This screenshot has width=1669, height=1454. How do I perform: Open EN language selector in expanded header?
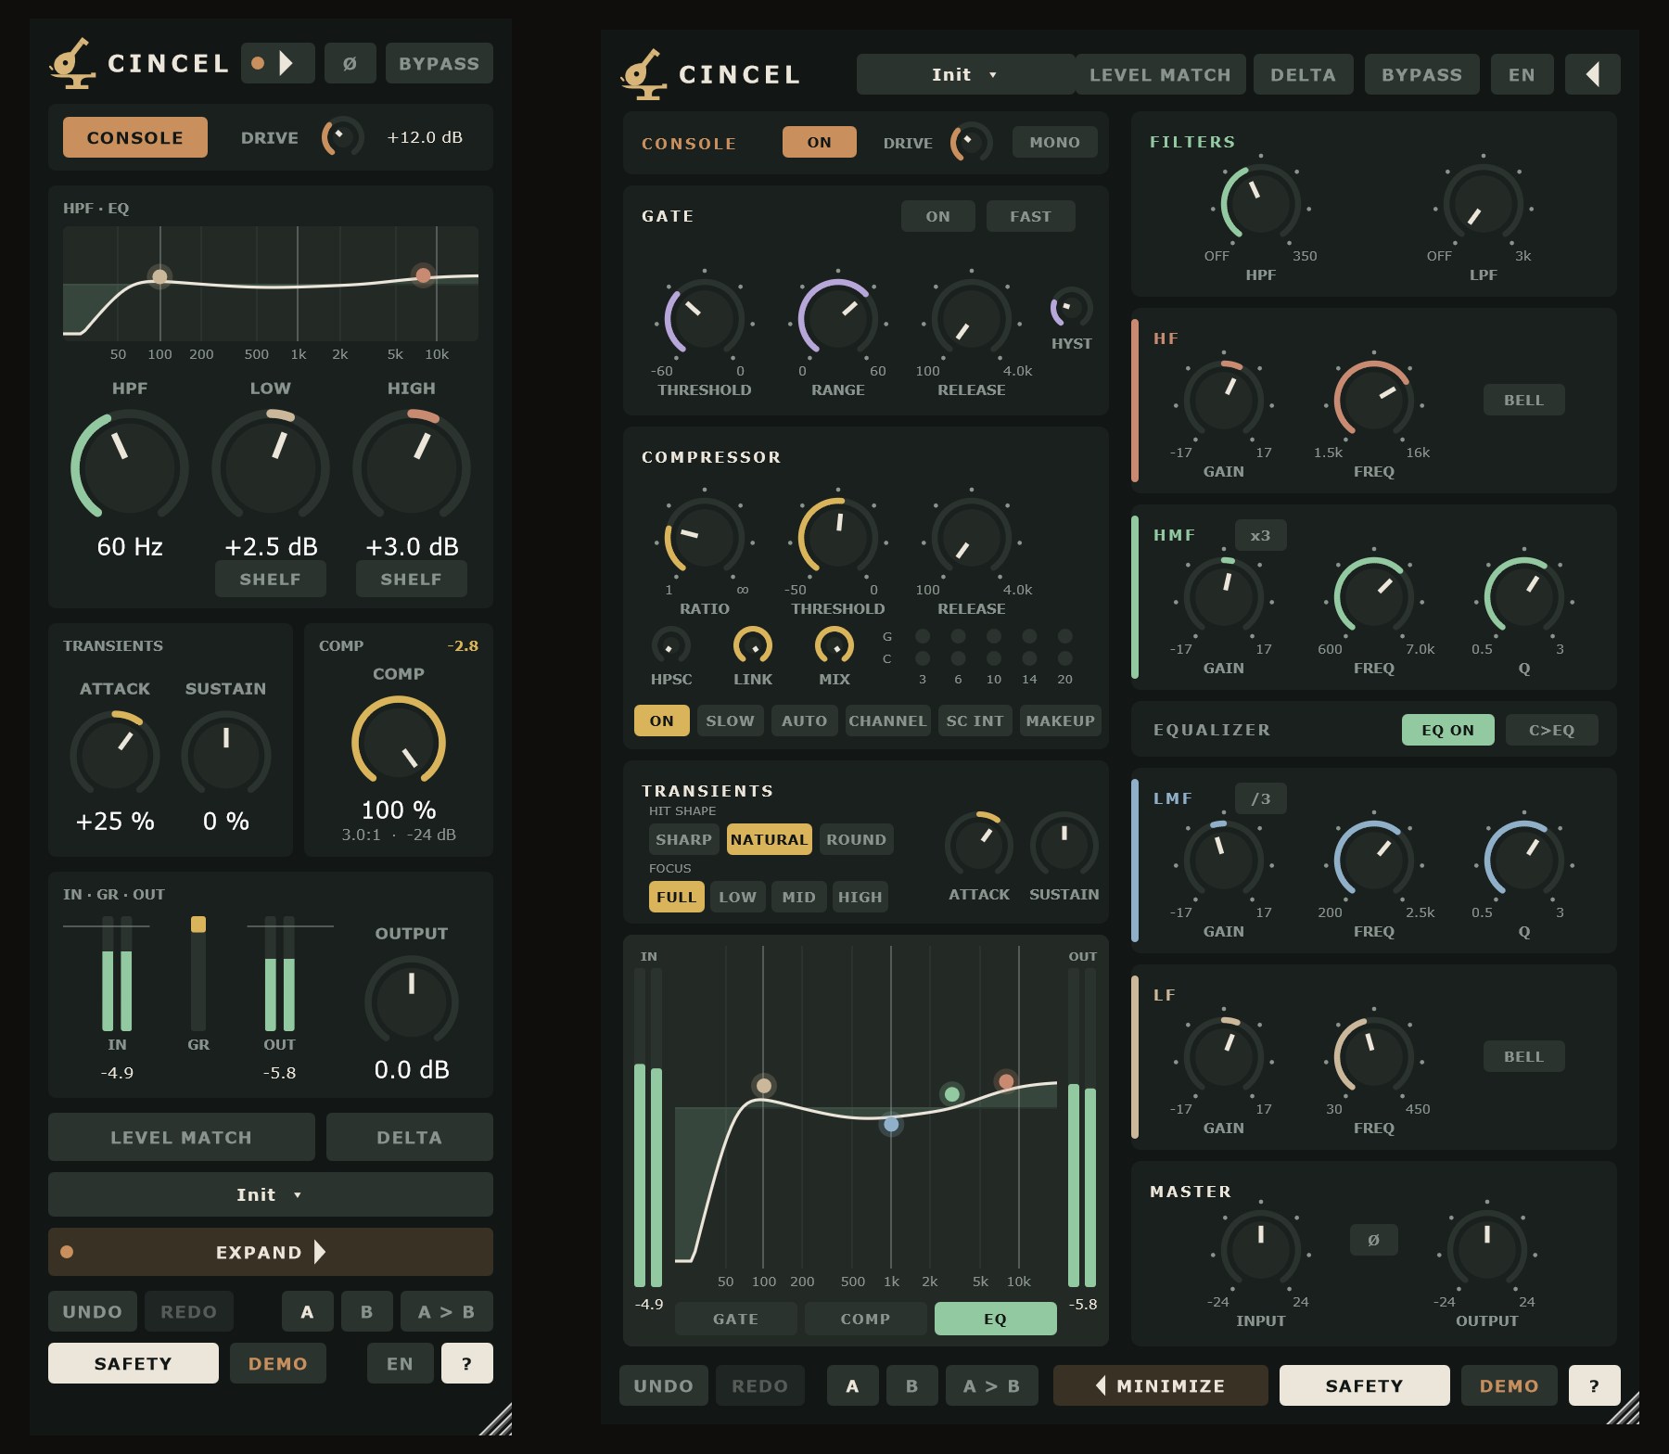point(1522,74)
